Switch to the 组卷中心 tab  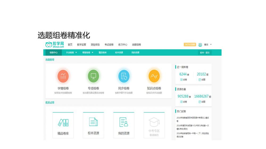pos(53,52)
